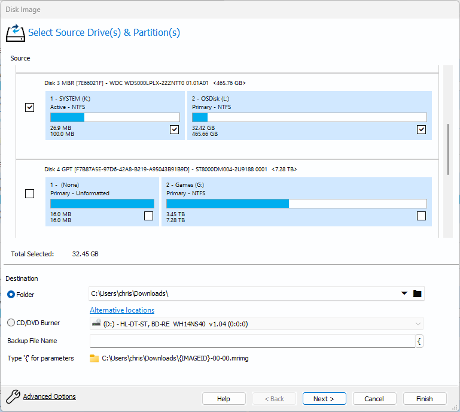Click the source list vertical scrollbar

point(449,150)
